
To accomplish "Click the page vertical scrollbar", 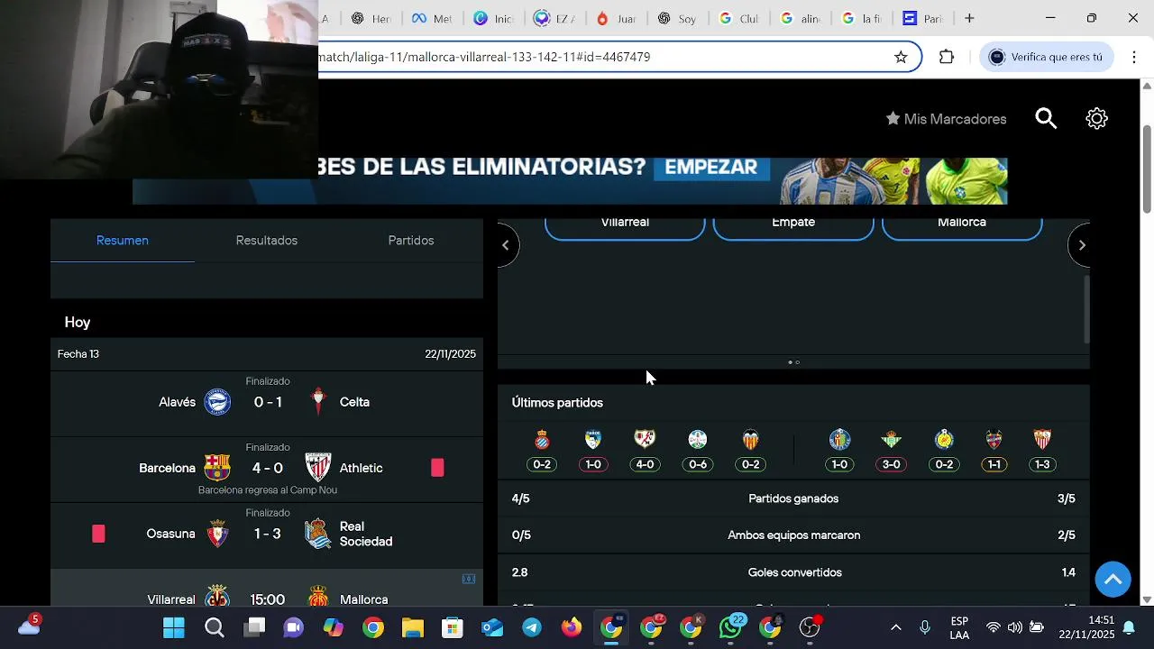I will point(1147,168).
